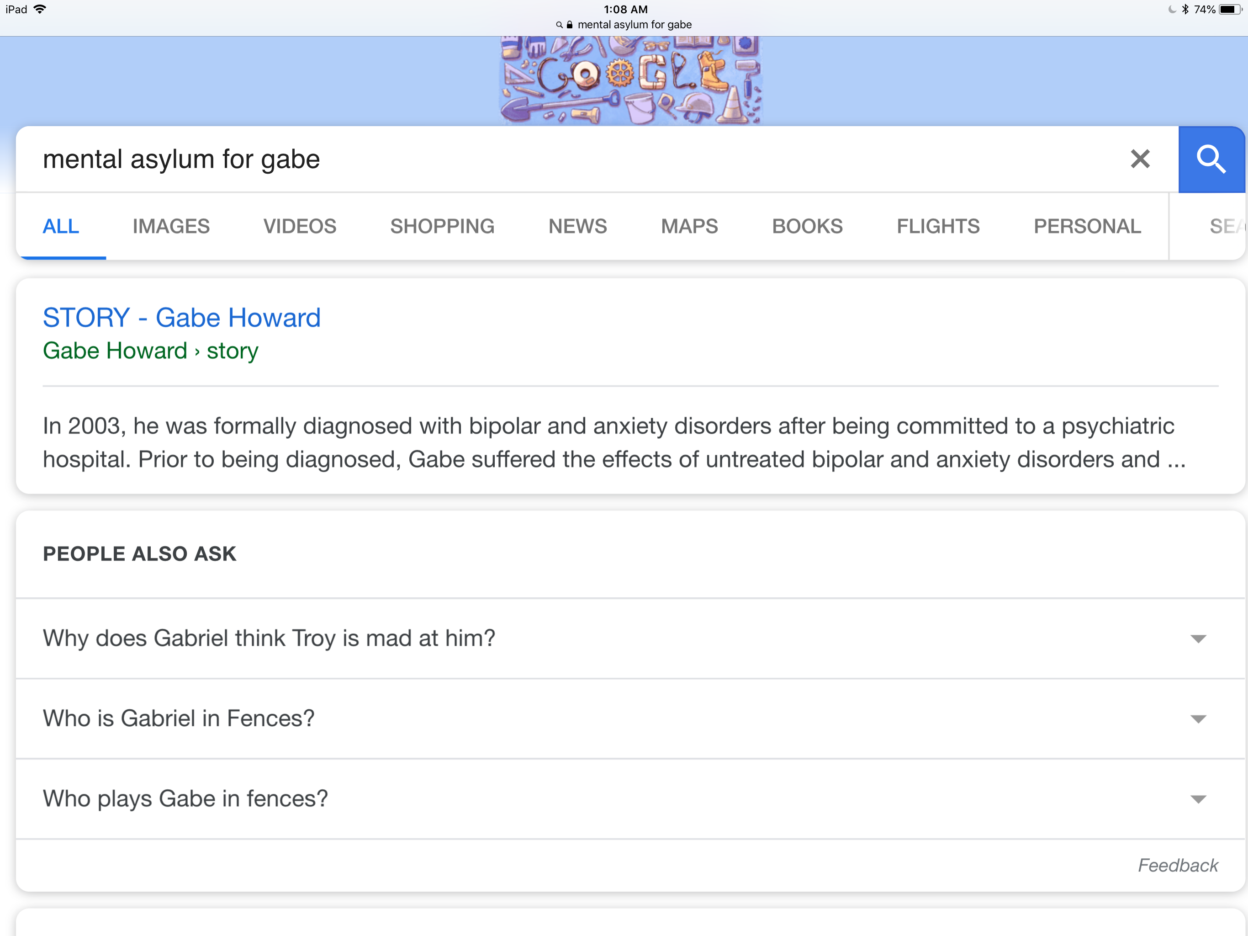Tap the battery indicator in status bar
Screen dimensions: 1248x936
point(1229,10)
